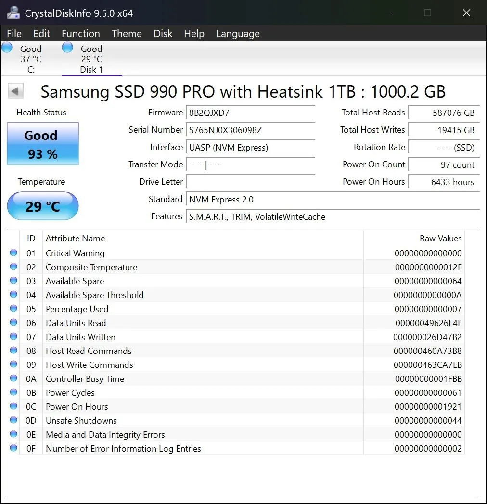Click the Transfer Mode field

[250, 165]
